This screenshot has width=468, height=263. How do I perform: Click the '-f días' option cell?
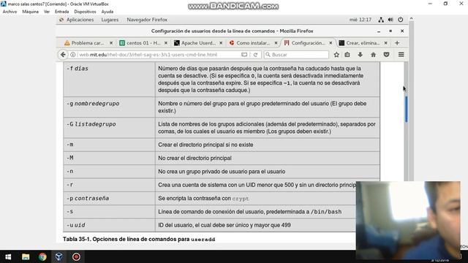(109, 80)
